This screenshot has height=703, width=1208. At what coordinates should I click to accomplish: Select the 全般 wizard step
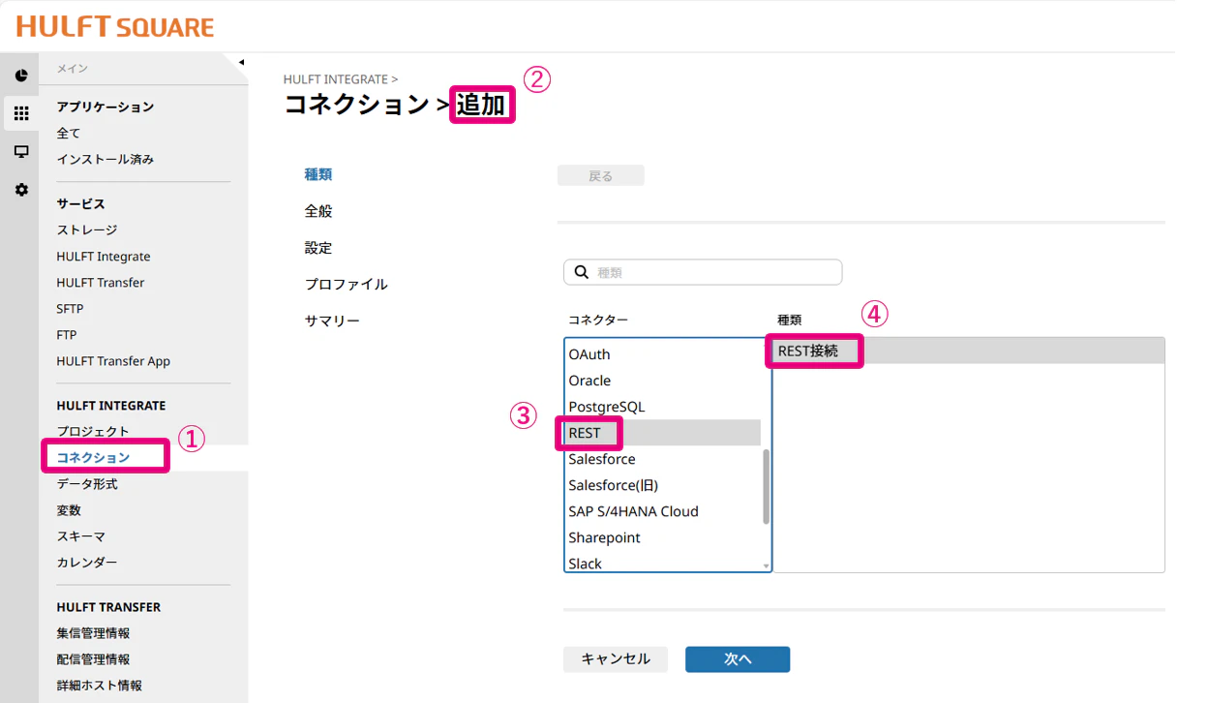coord(318,211)
